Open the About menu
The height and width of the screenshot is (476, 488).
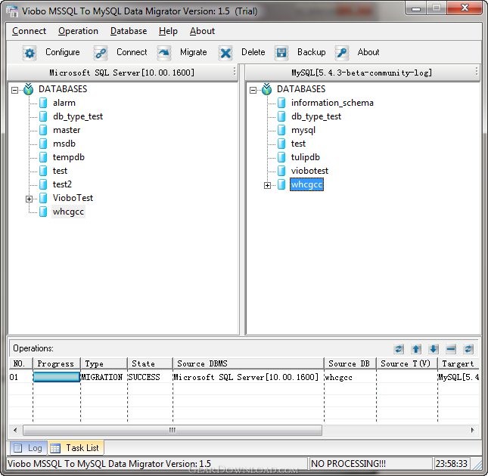(x=202, y=31)
